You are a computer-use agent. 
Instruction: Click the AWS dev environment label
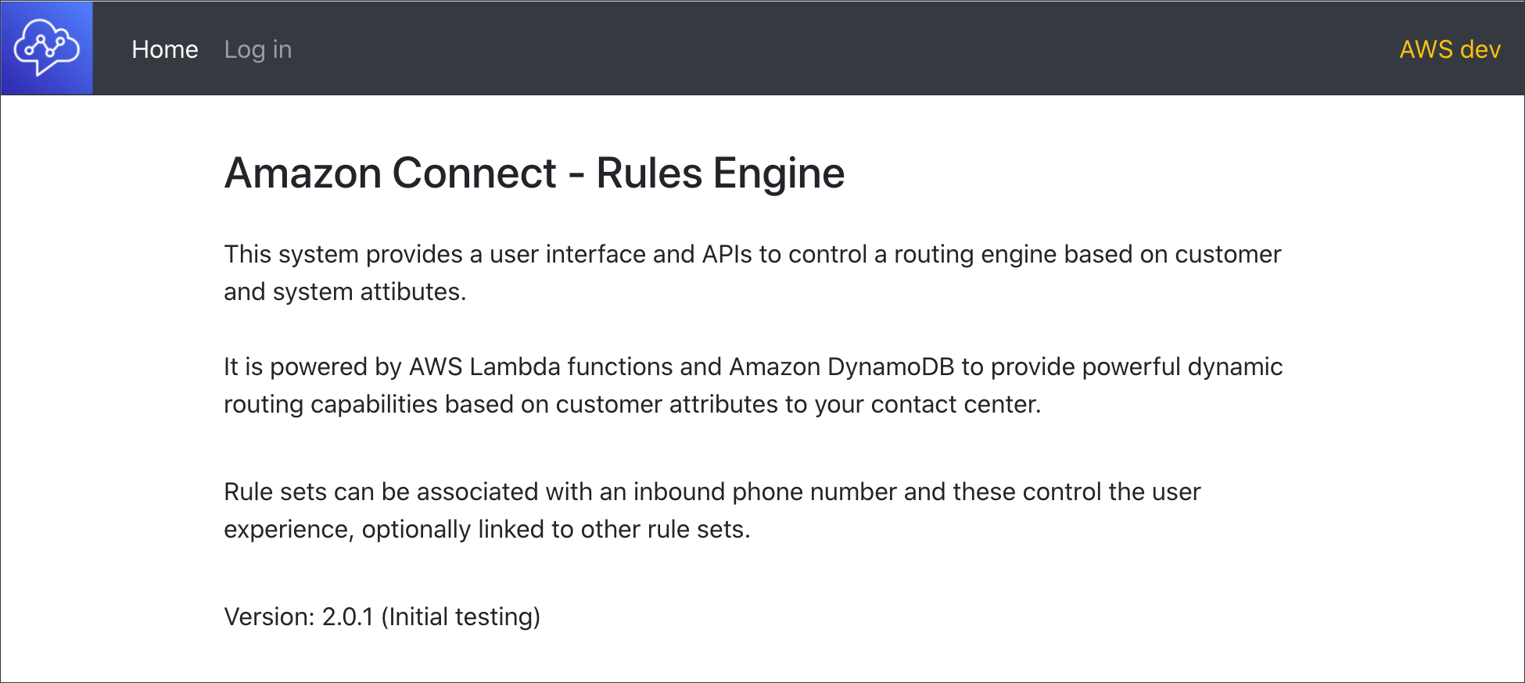[1449, 49]
